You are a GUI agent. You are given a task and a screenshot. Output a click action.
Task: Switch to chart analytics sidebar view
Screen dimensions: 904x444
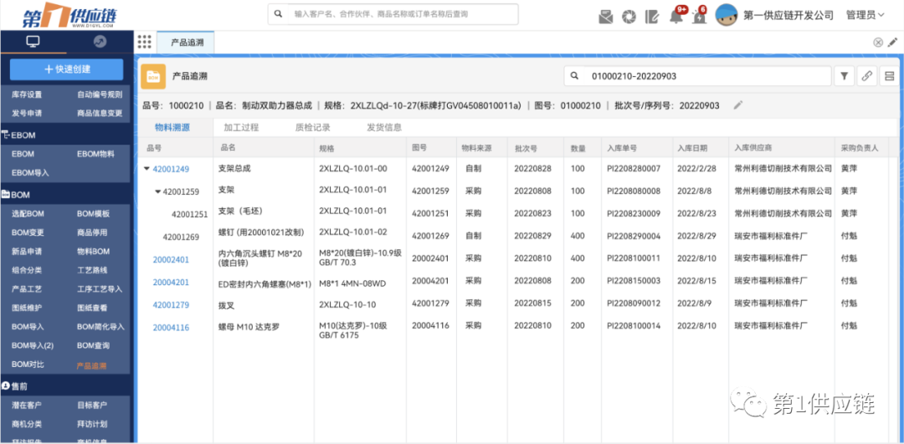[100, 42]
